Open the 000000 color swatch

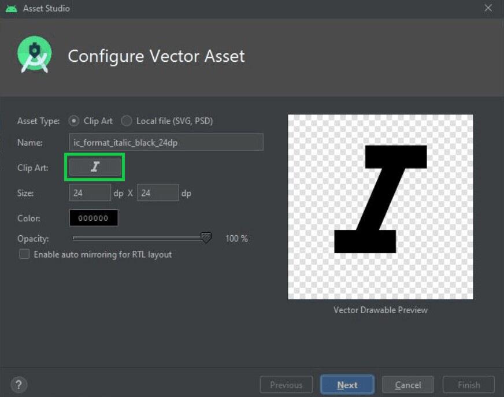[94, 218]
